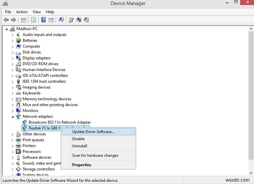Open the View menu

click(x=37, y=12)
